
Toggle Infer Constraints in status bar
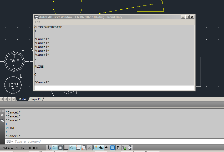[x=49, y=148]
